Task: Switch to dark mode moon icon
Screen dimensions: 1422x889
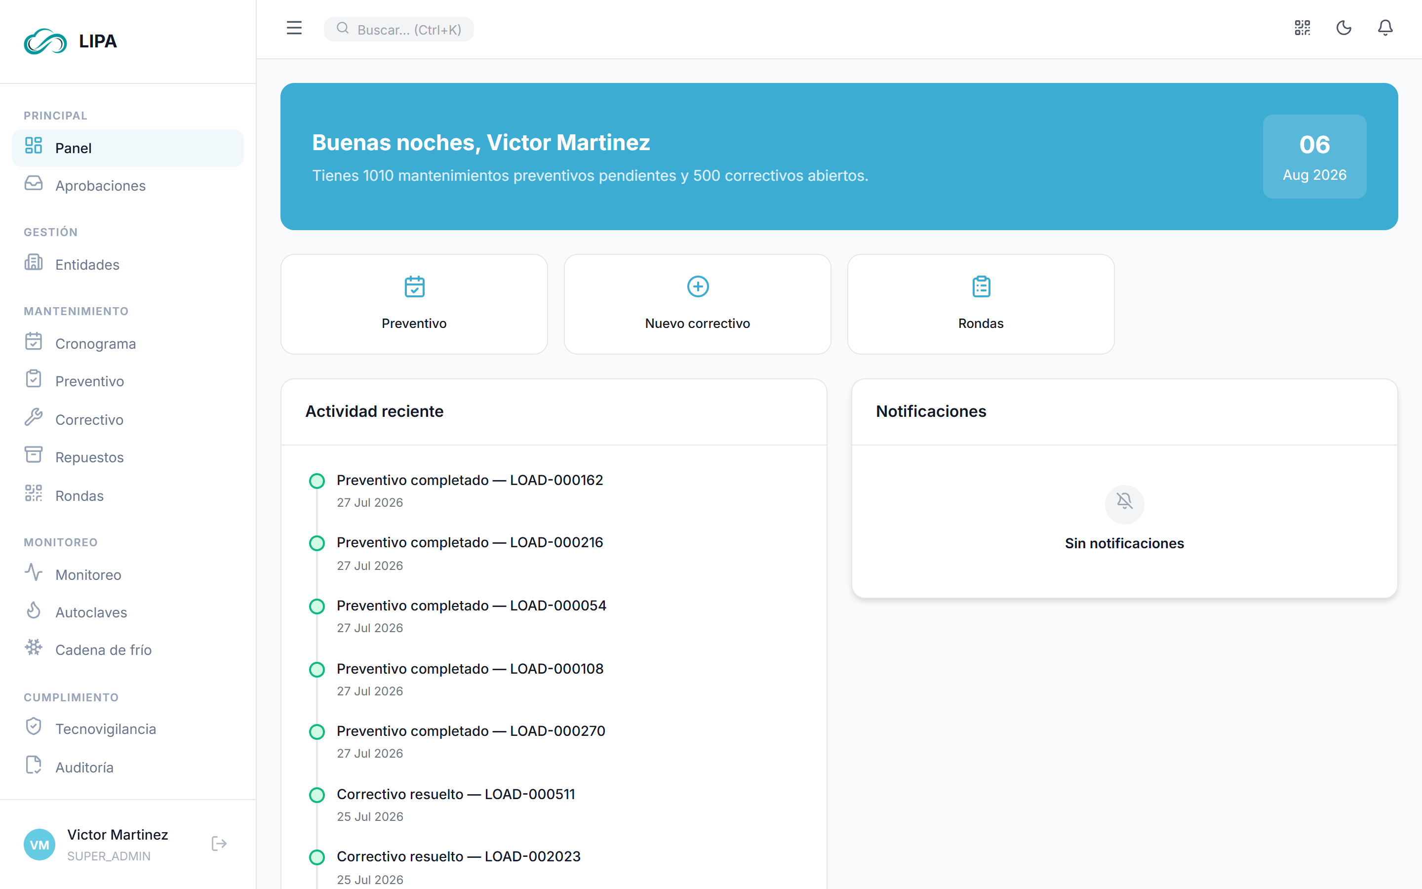Action: 1344,28
